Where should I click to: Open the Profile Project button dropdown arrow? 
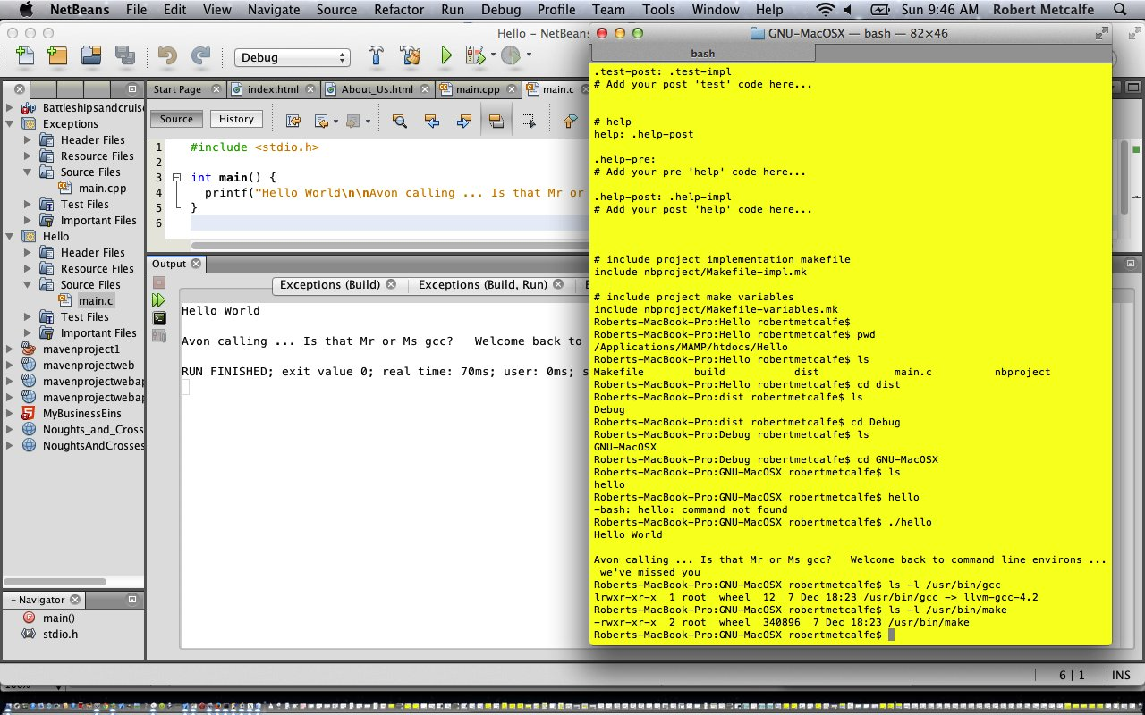click(529, 55)
